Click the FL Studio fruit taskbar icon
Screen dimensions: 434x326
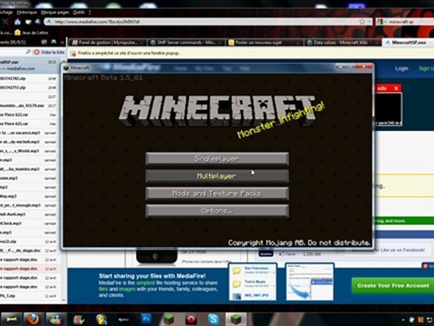tap(101, 320)
